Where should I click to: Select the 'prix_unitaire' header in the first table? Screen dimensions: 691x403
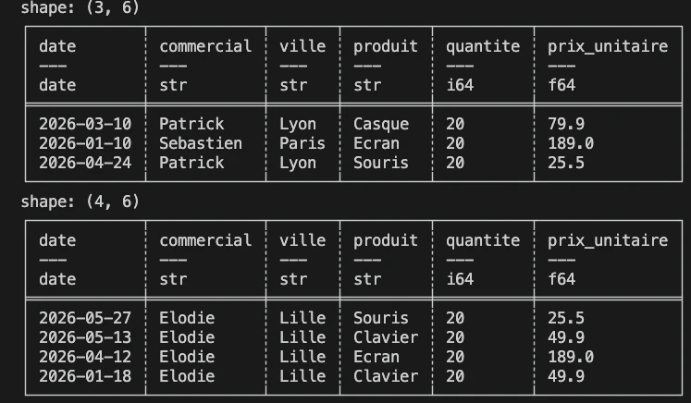pyautogui.click(x=608, y=46)
